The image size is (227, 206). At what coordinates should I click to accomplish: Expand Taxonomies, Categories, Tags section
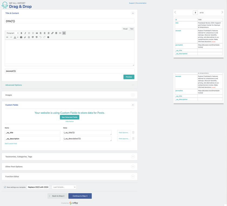click(133, 157)
